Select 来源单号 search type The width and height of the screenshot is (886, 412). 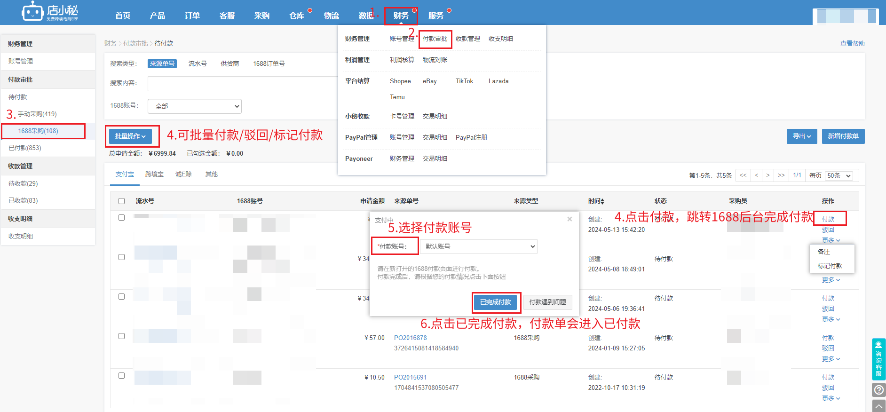162,63
